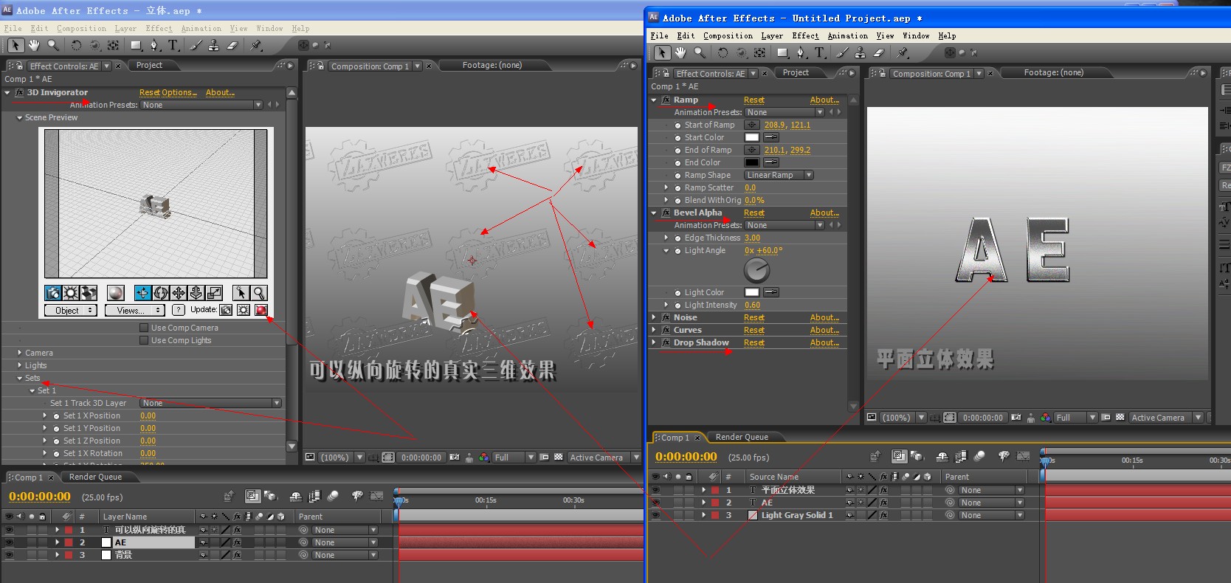This screenshot has height=583, width=1231.
Task: Click the End Color black swatch in Ramp
Action: (752, 162)
